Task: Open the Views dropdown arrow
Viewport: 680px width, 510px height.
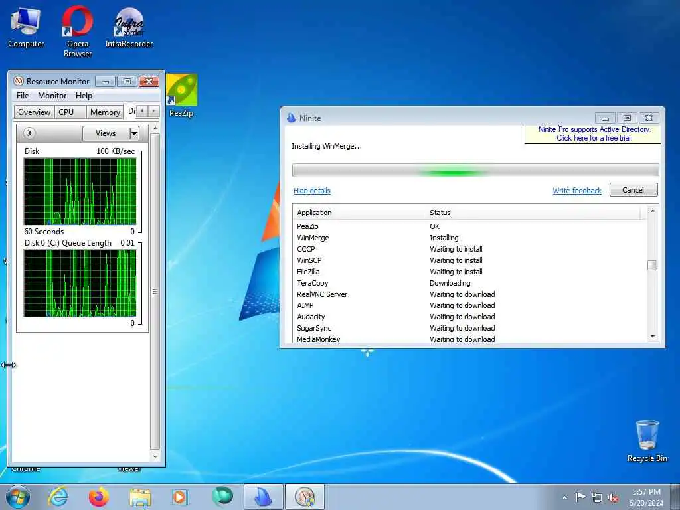Action: click(134, 133)
